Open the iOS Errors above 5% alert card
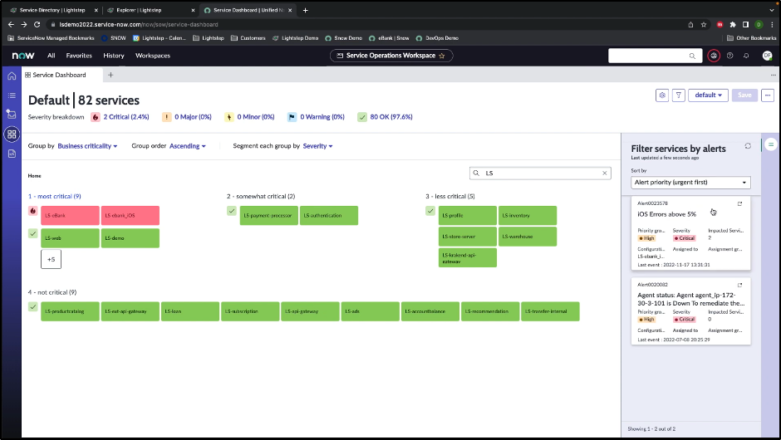Screen dimensions: 781x440 (690, 233)
